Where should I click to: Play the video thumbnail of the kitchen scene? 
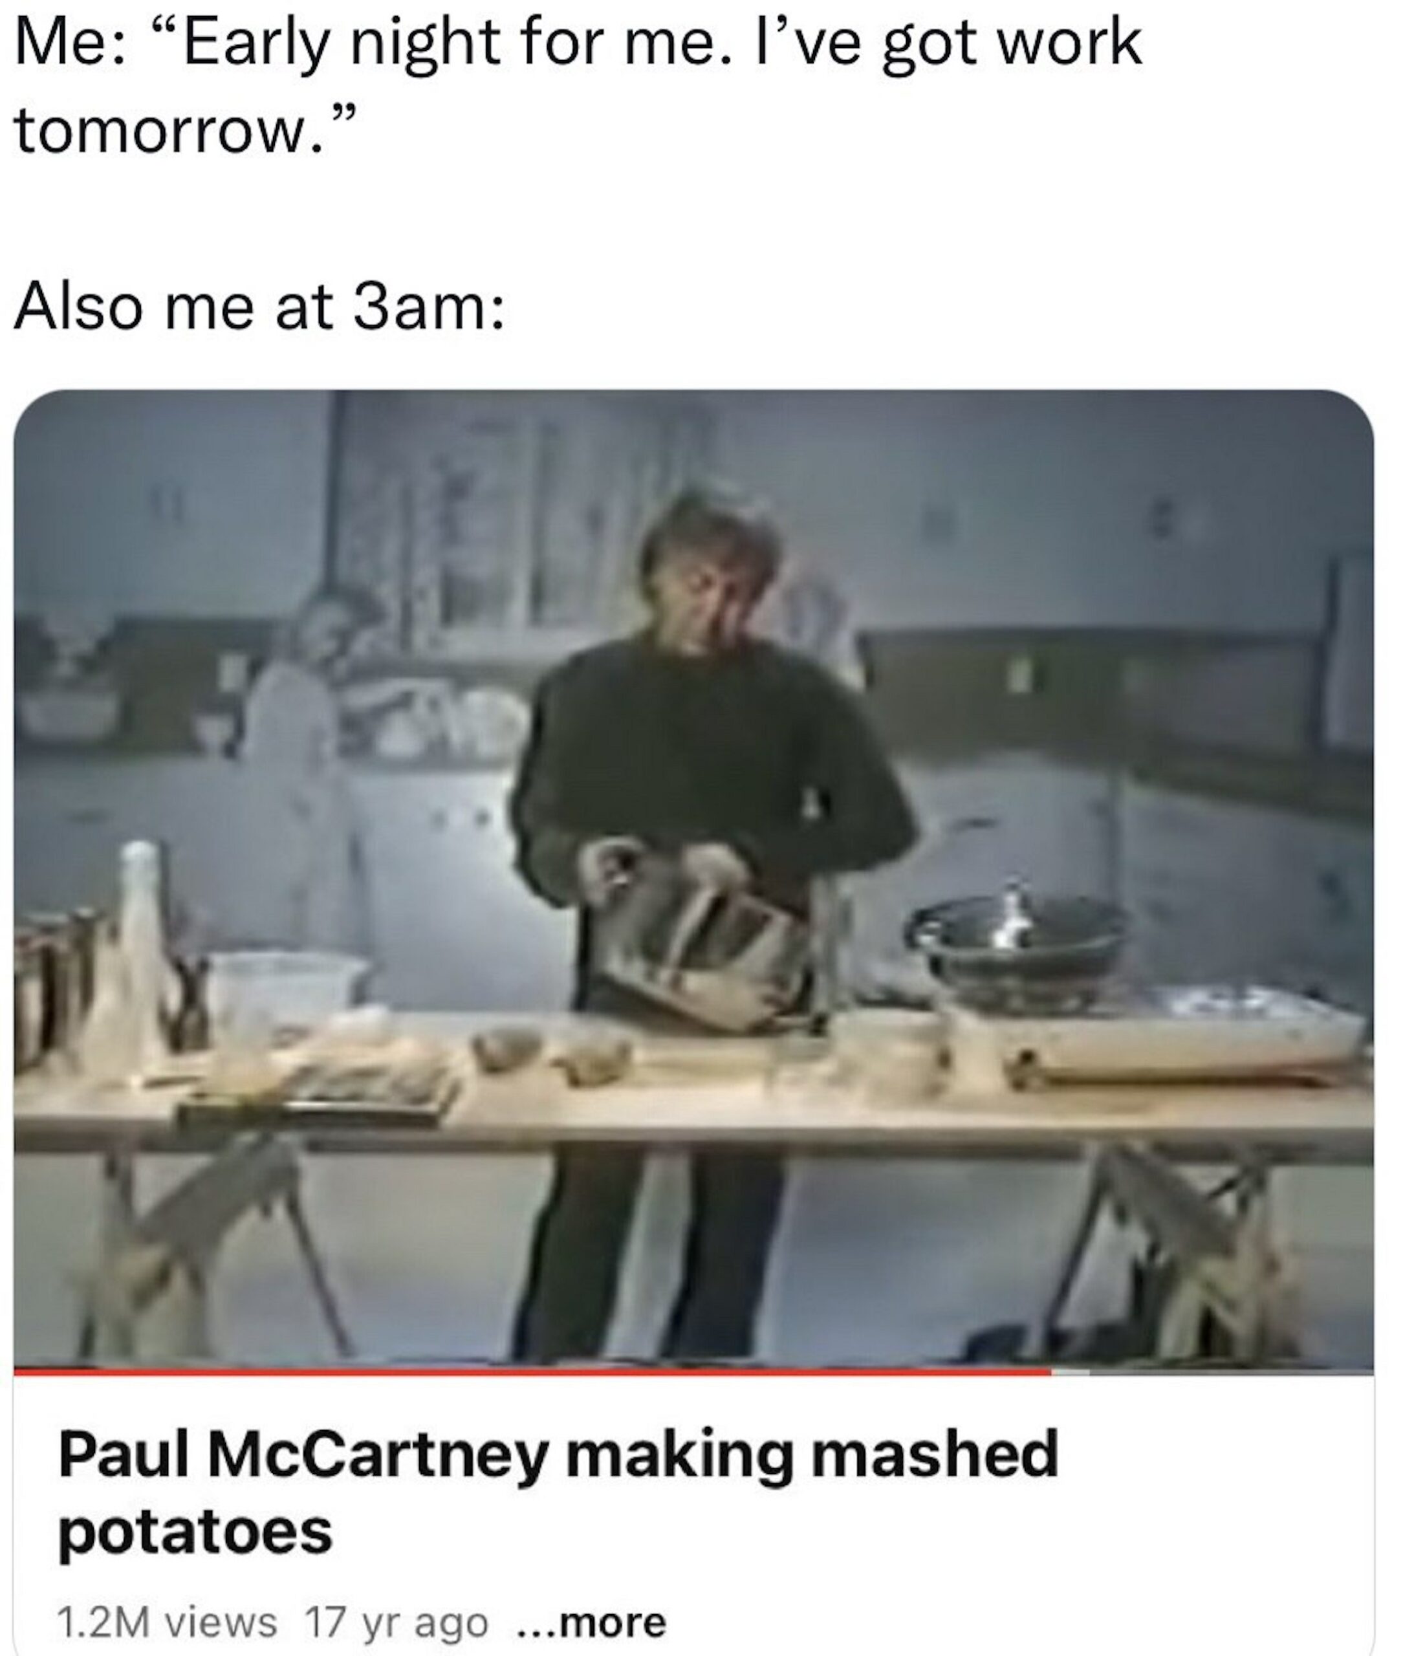pyautogui.click(x=693, y=878)
